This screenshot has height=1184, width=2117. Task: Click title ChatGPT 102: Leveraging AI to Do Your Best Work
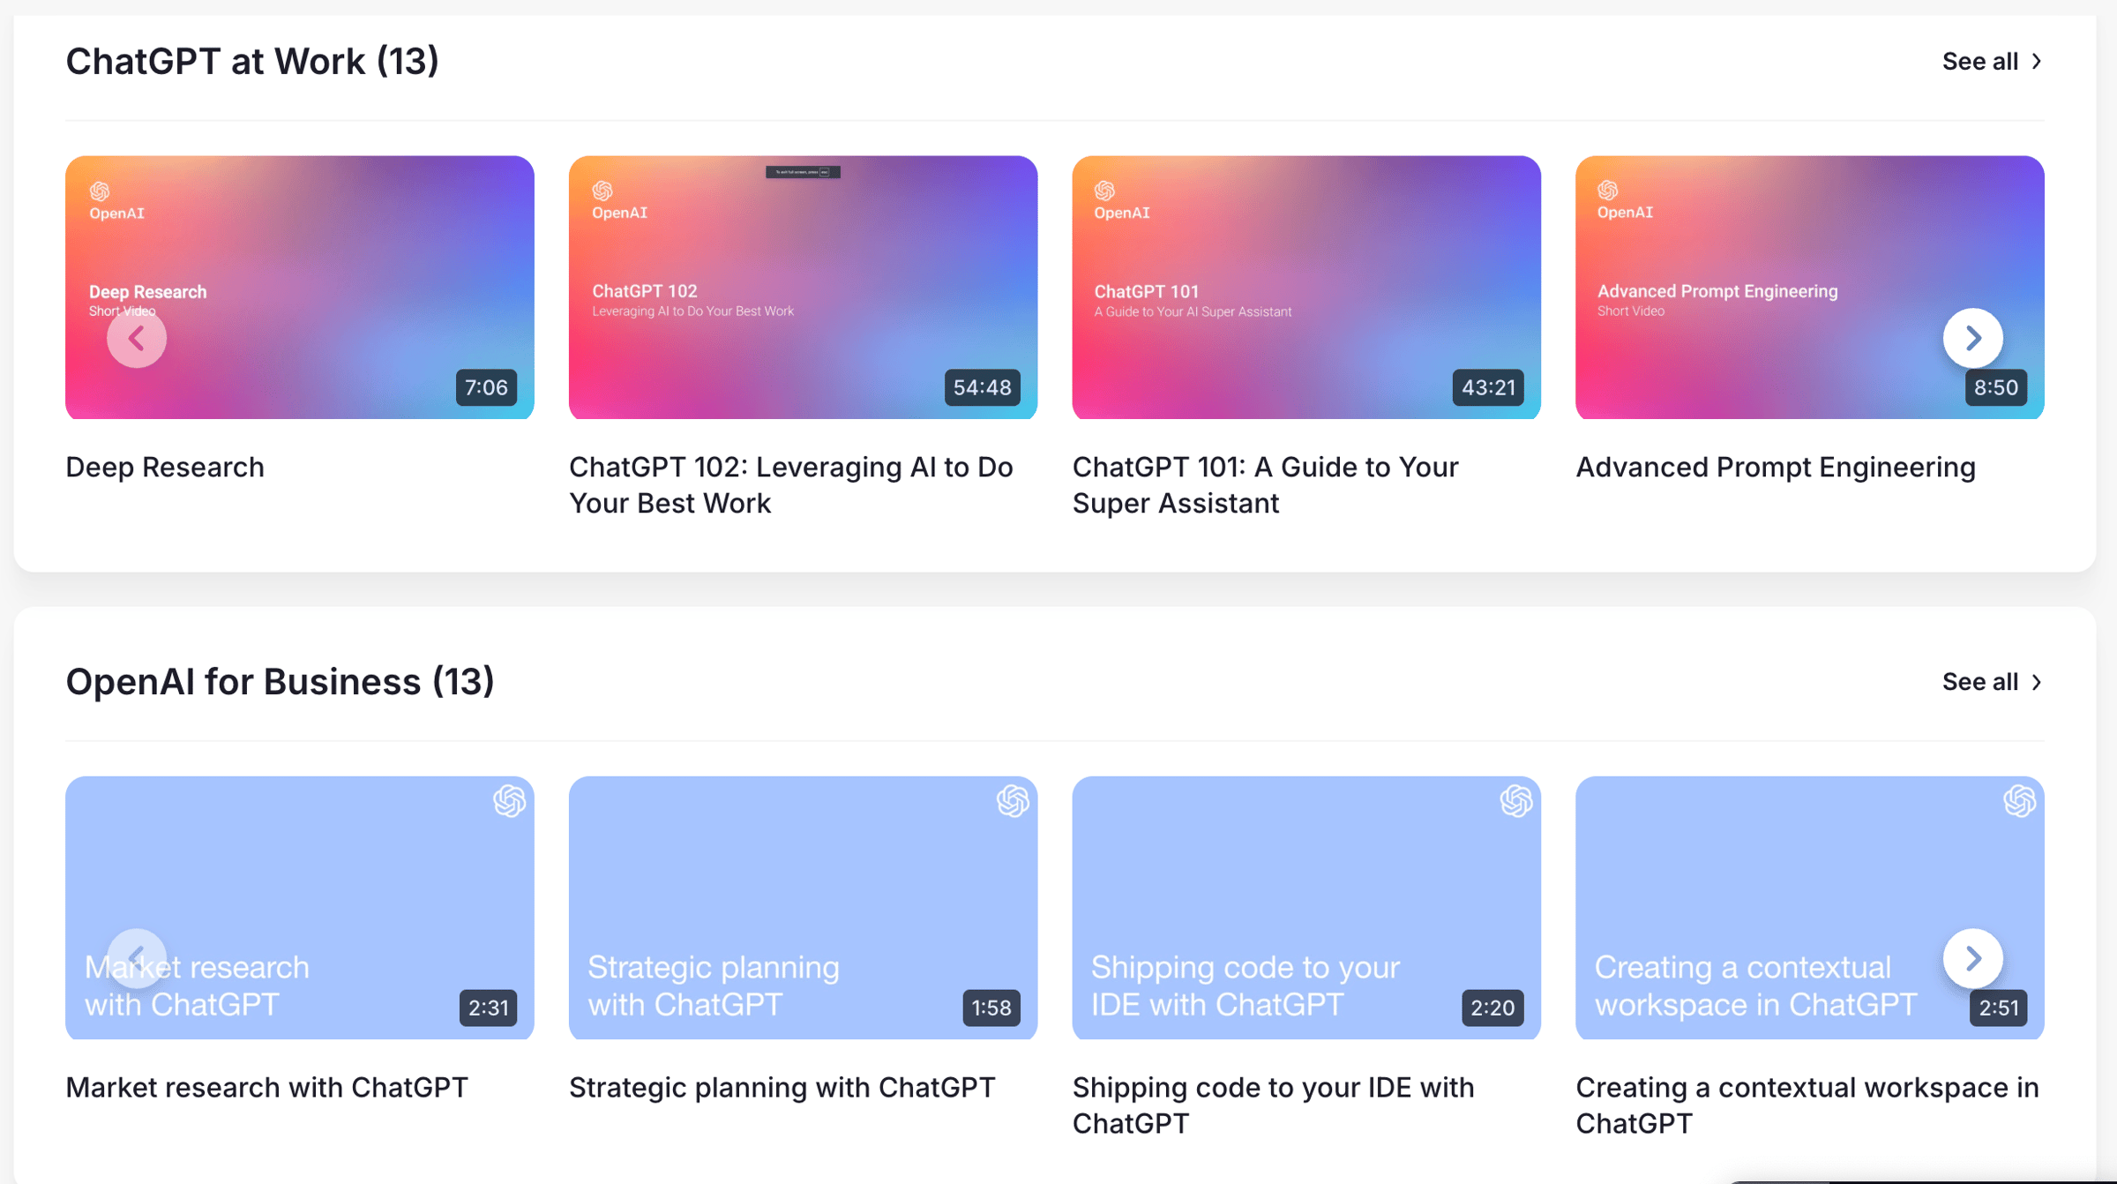coord(791,484)
